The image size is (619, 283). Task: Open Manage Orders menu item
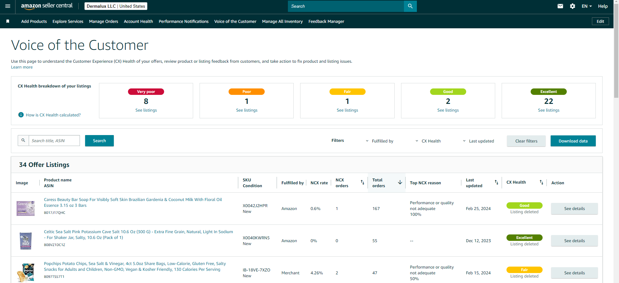pyautogui.click(x=103, y=21)
